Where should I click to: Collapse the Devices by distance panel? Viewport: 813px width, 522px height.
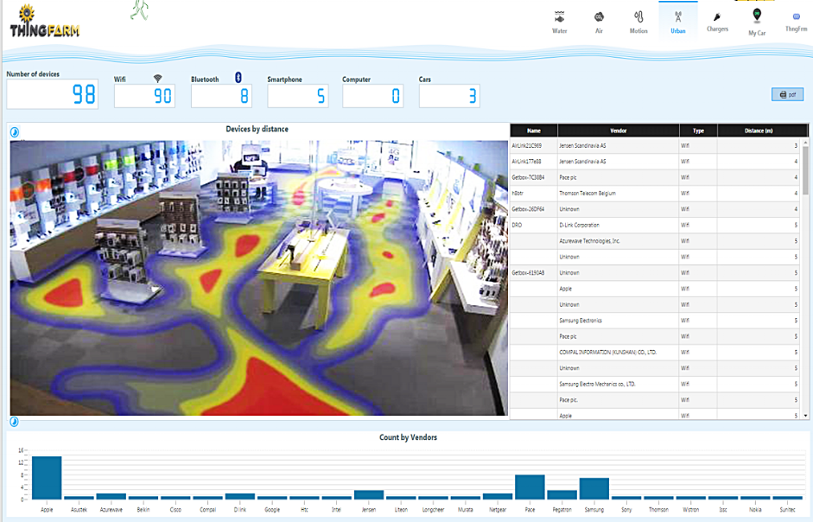(x=15, y=132)
